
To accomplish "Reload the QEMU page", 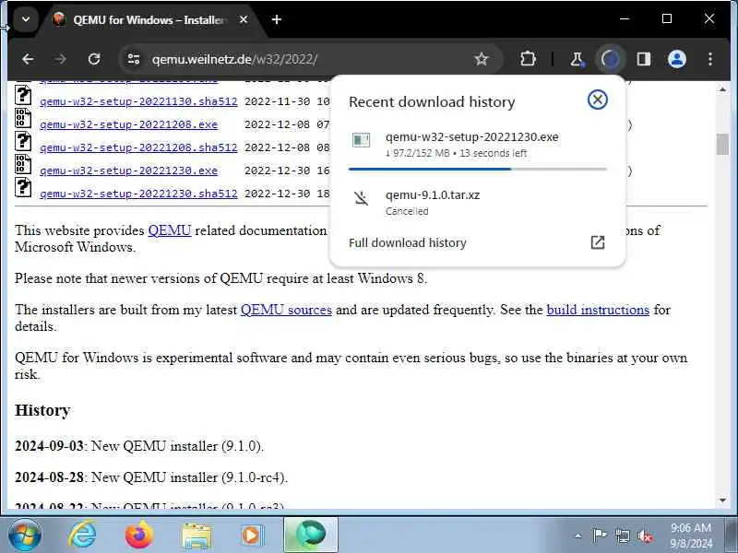I will click(94, 59).
